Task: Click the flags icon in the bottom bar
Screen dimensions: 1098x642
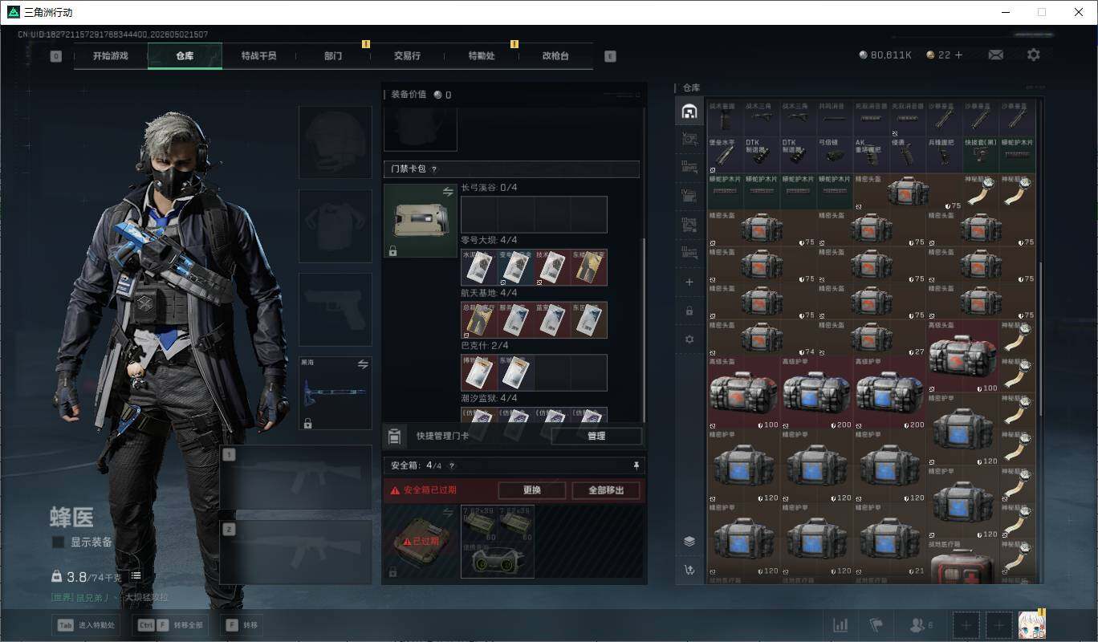Action: (876, 624)
